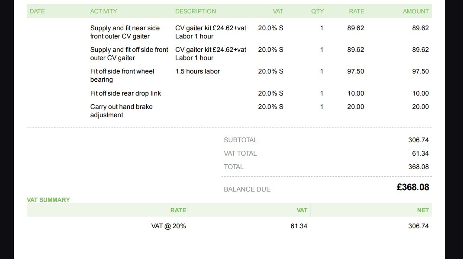
Task: Click the VAT @ 20% summary row label
Action: (x=168, y=226)
